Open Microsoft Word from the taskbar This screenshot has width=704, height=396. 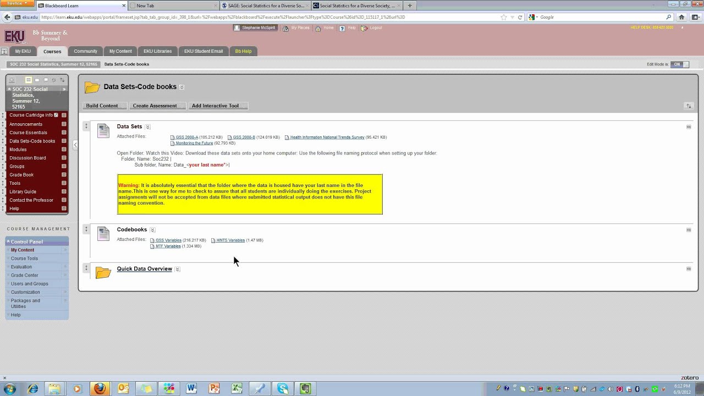[x=191, y=389]
